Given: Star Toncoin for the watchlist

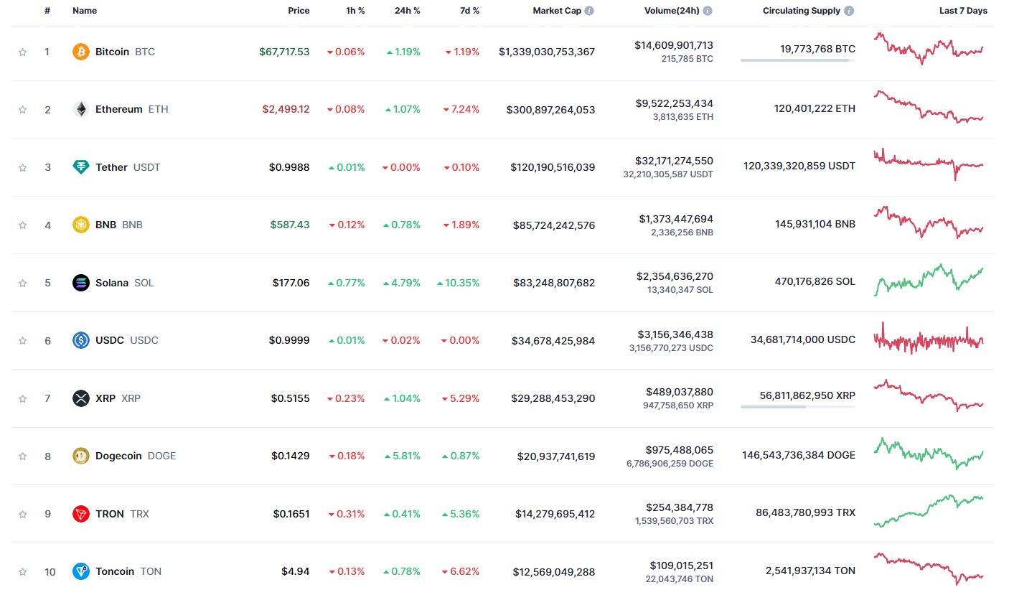Looking at the screenshot, I should [x=23, y=571].
